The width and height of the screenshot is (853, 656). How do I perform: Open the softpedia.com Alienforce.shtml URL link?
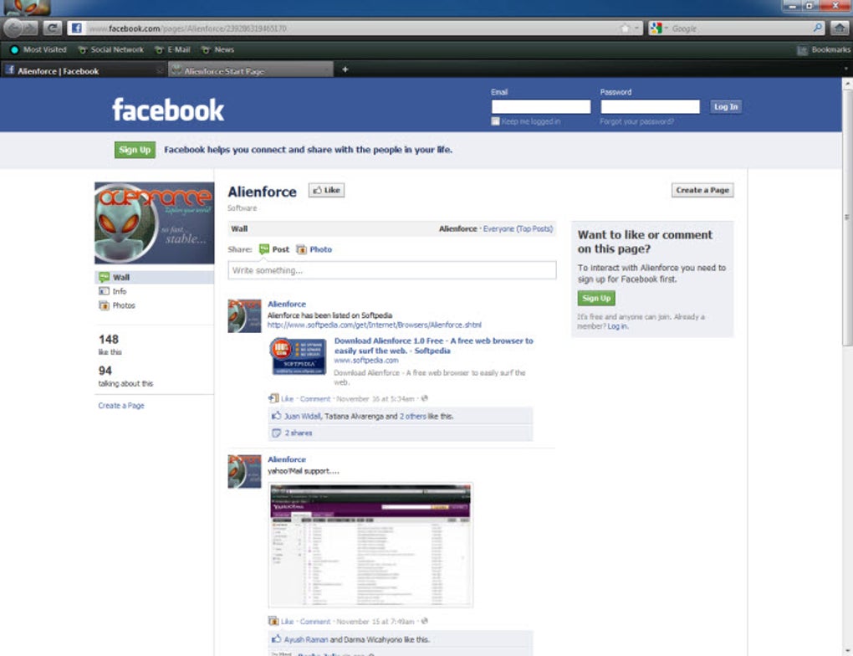375,325
